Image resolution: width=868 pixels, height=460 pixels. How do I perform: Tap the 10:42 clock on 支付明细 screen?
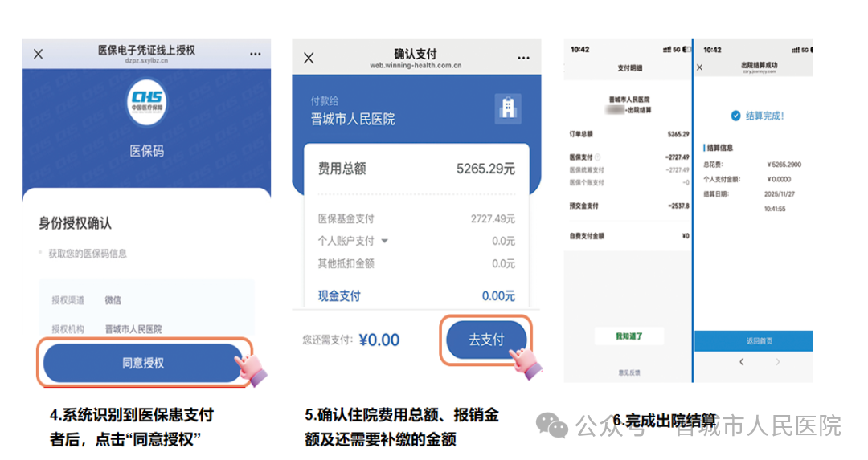(580, 50)
